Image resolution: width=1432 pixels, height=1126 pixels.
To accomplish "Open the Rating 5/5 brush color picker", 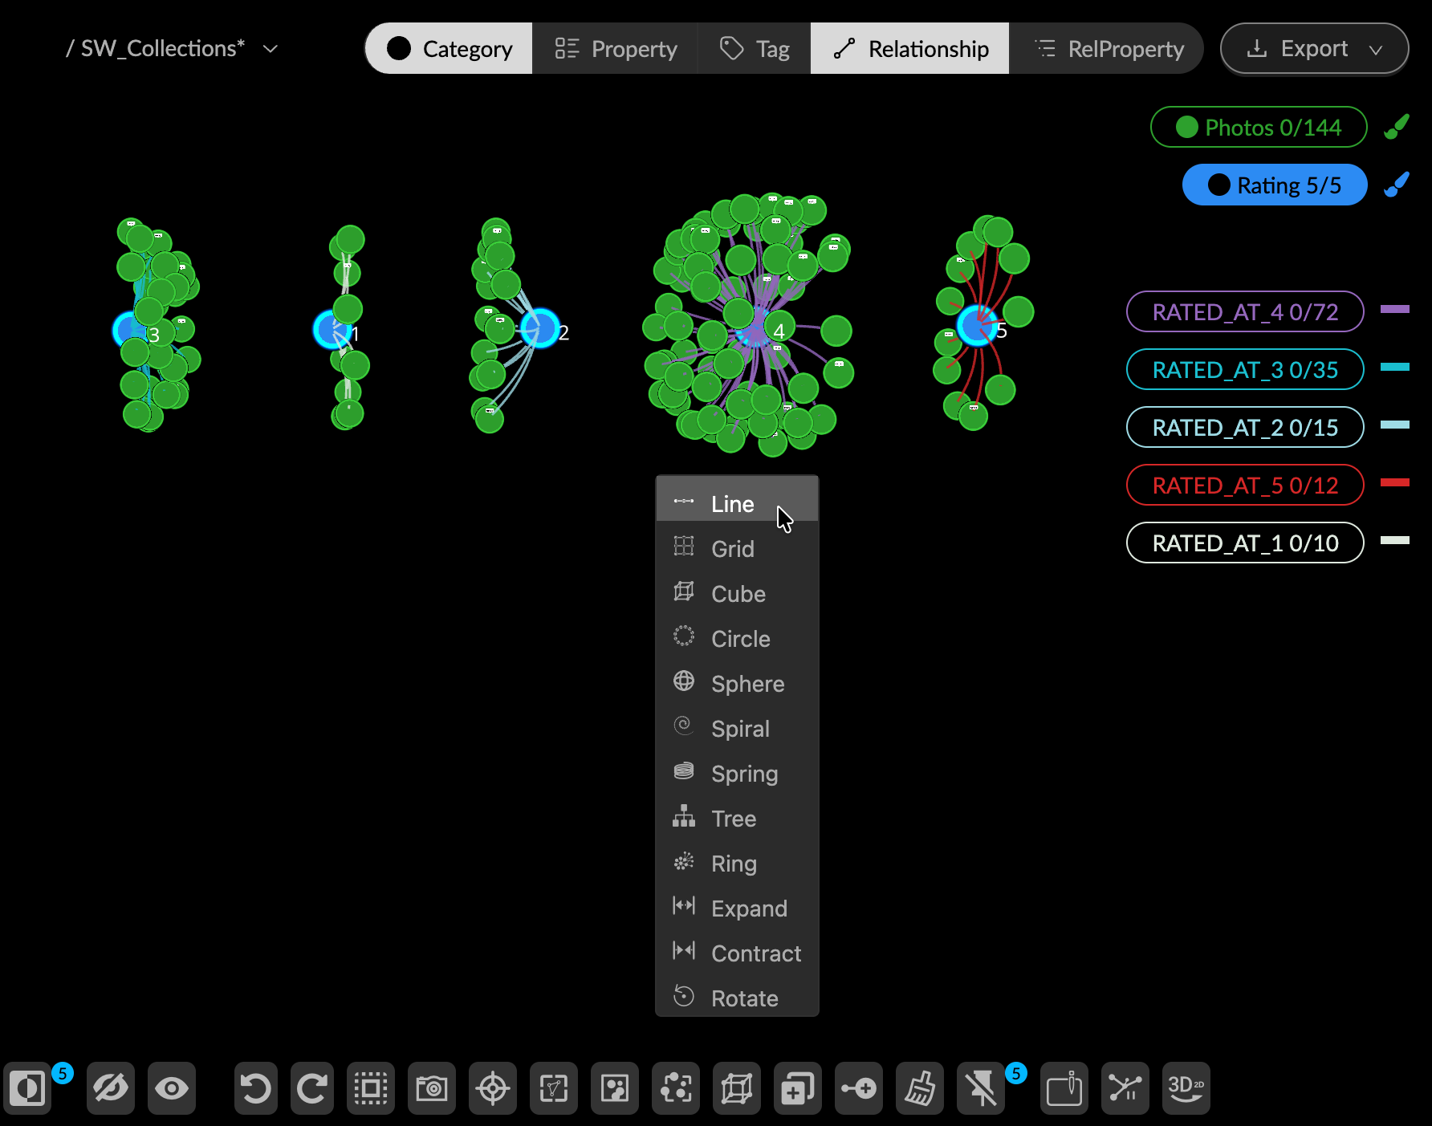I will coord(1397,184).
